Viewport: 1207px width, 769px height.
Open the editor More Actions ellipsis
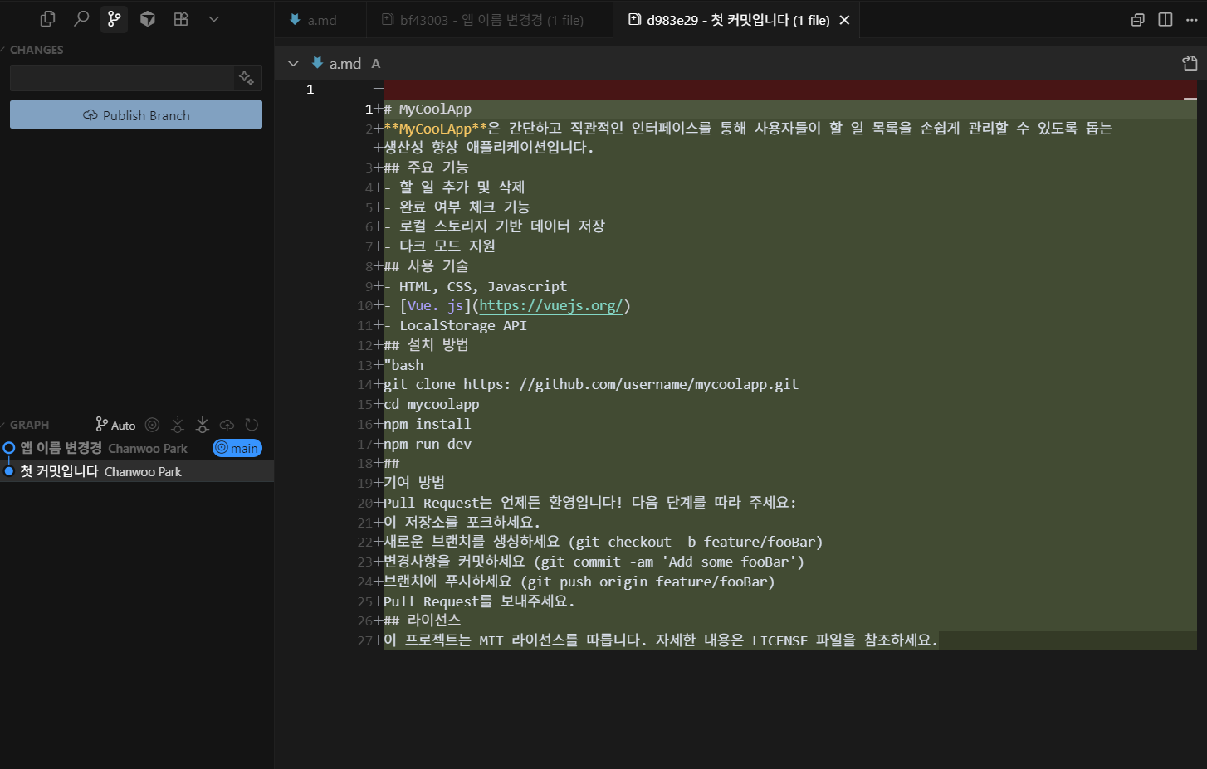(1192, 20)
